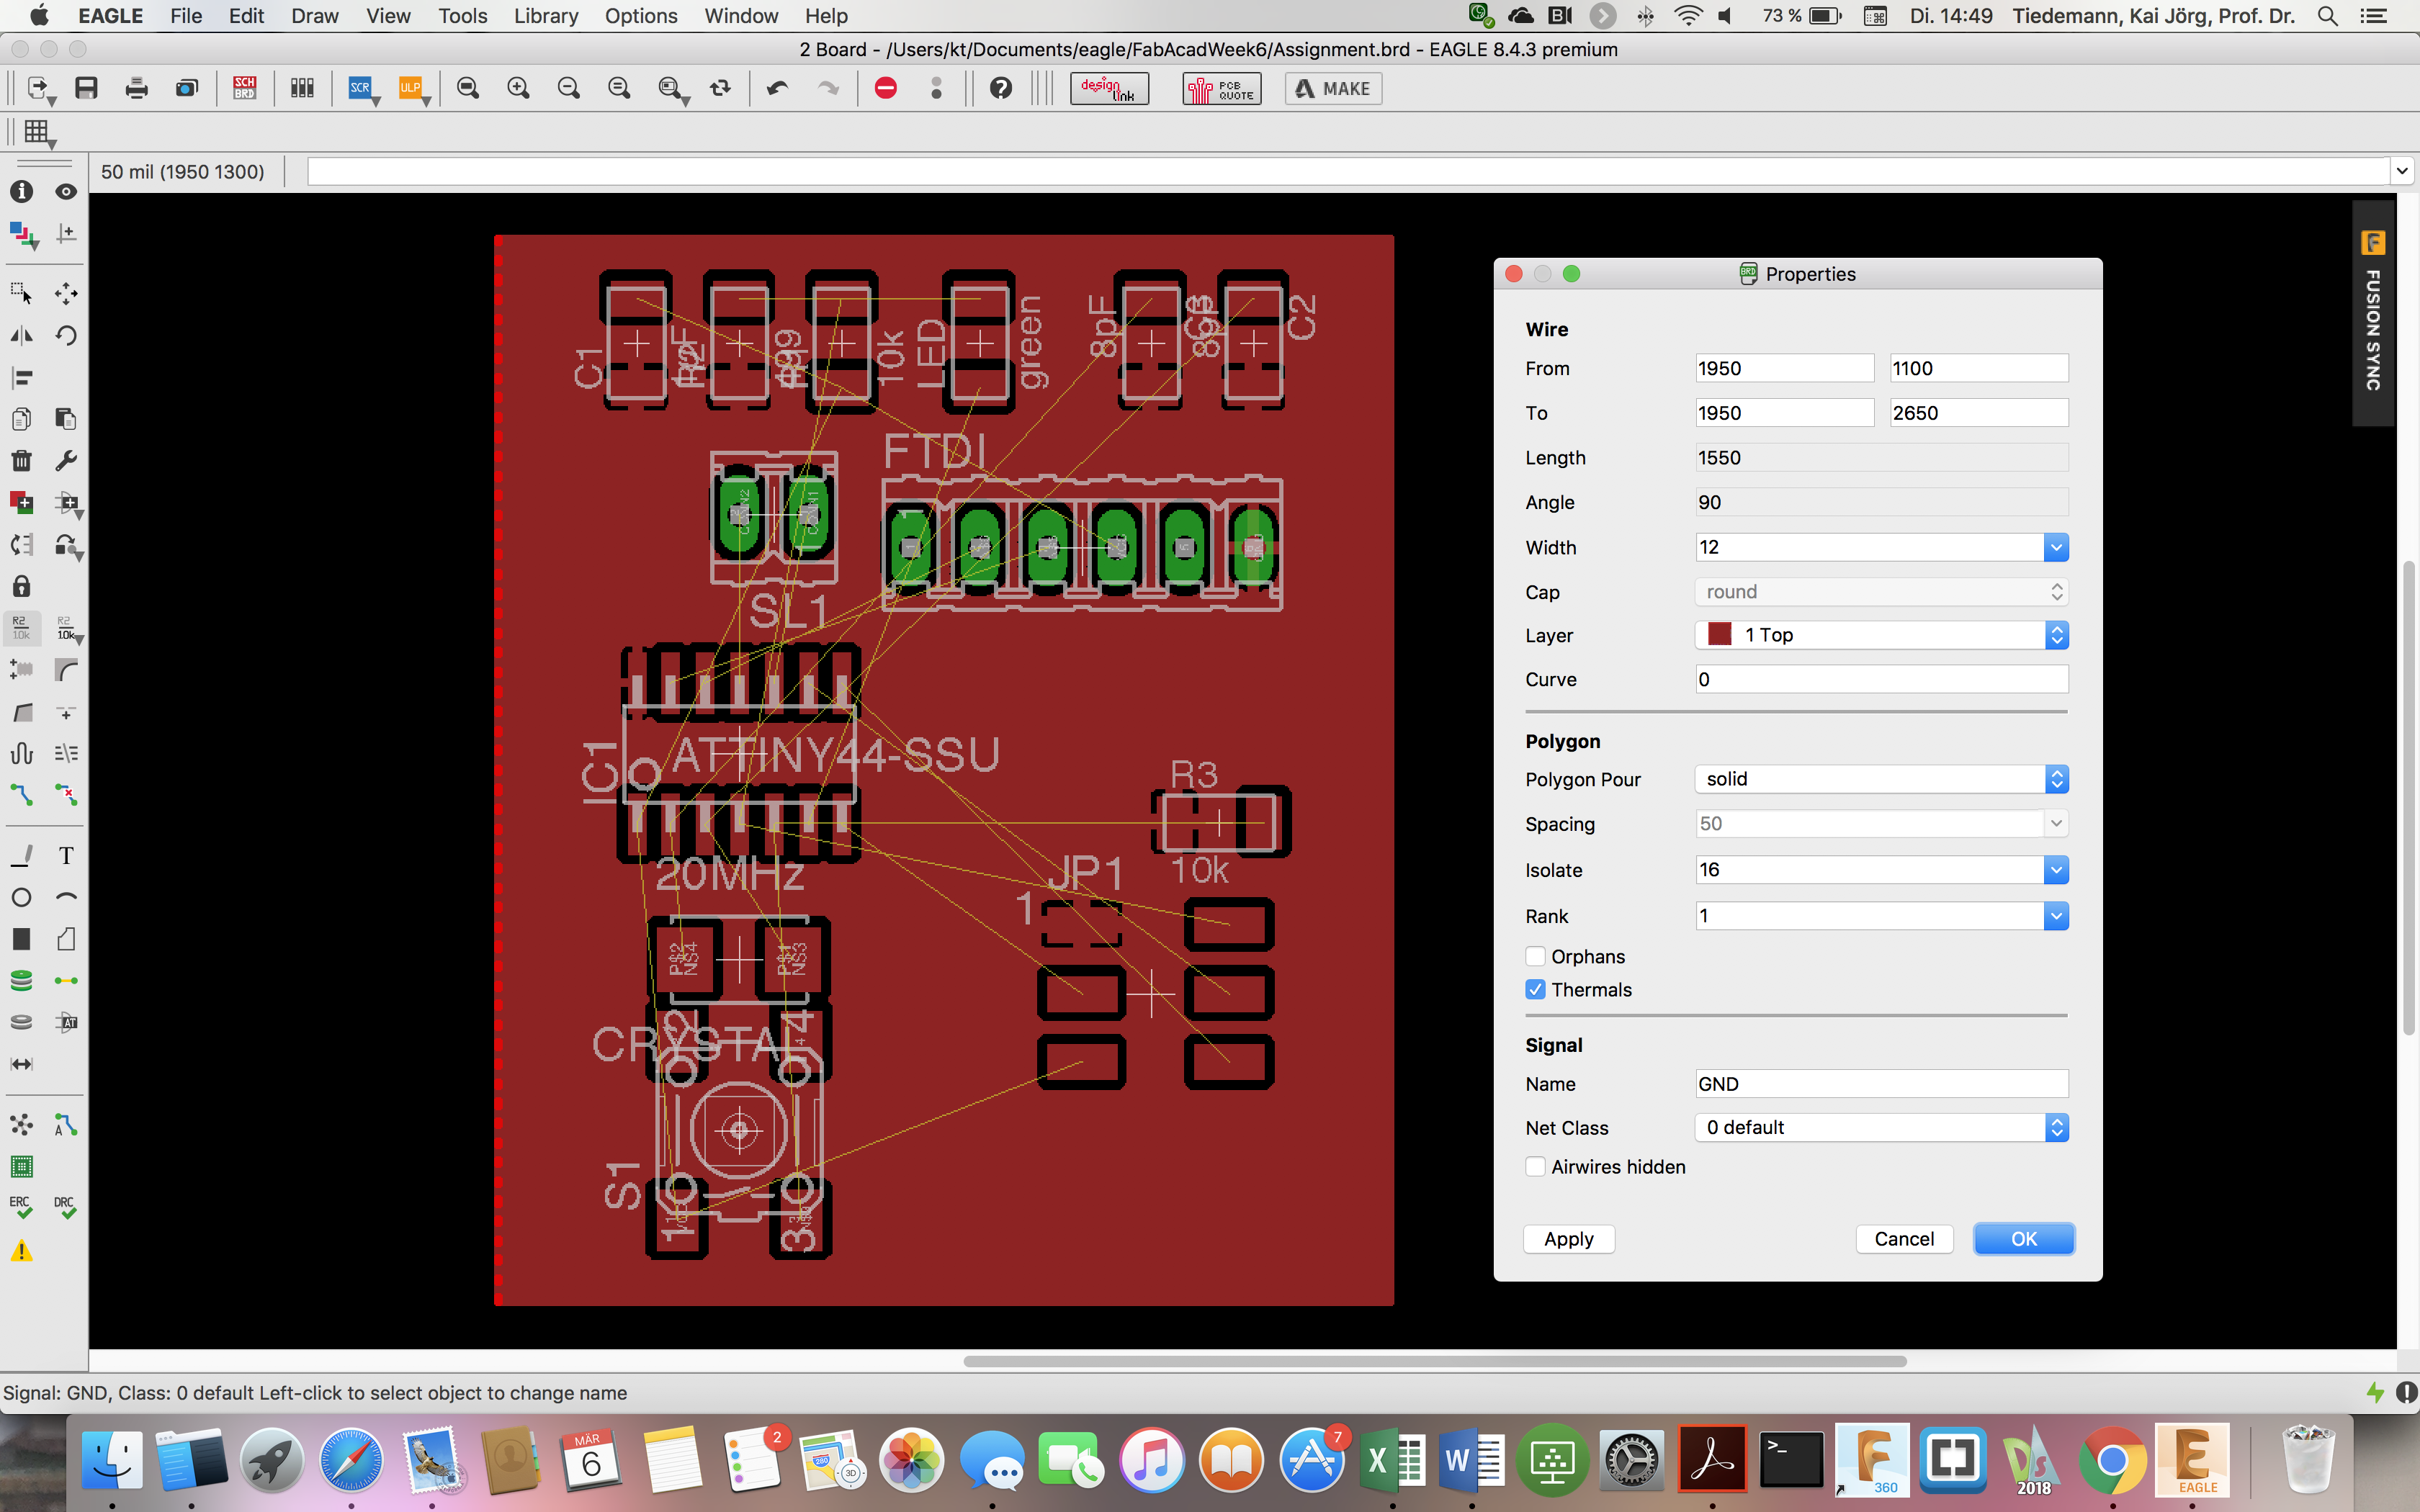Enable the Orphans checkbox
The image size is (2420, 1512).
tap(1536, 956)
